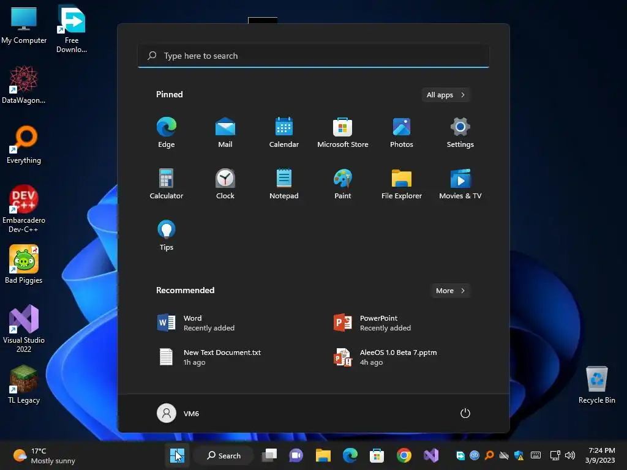The width and height of the screenshot is (627, 470).
Task: Open the clock and date flyout
Action: 600,455
